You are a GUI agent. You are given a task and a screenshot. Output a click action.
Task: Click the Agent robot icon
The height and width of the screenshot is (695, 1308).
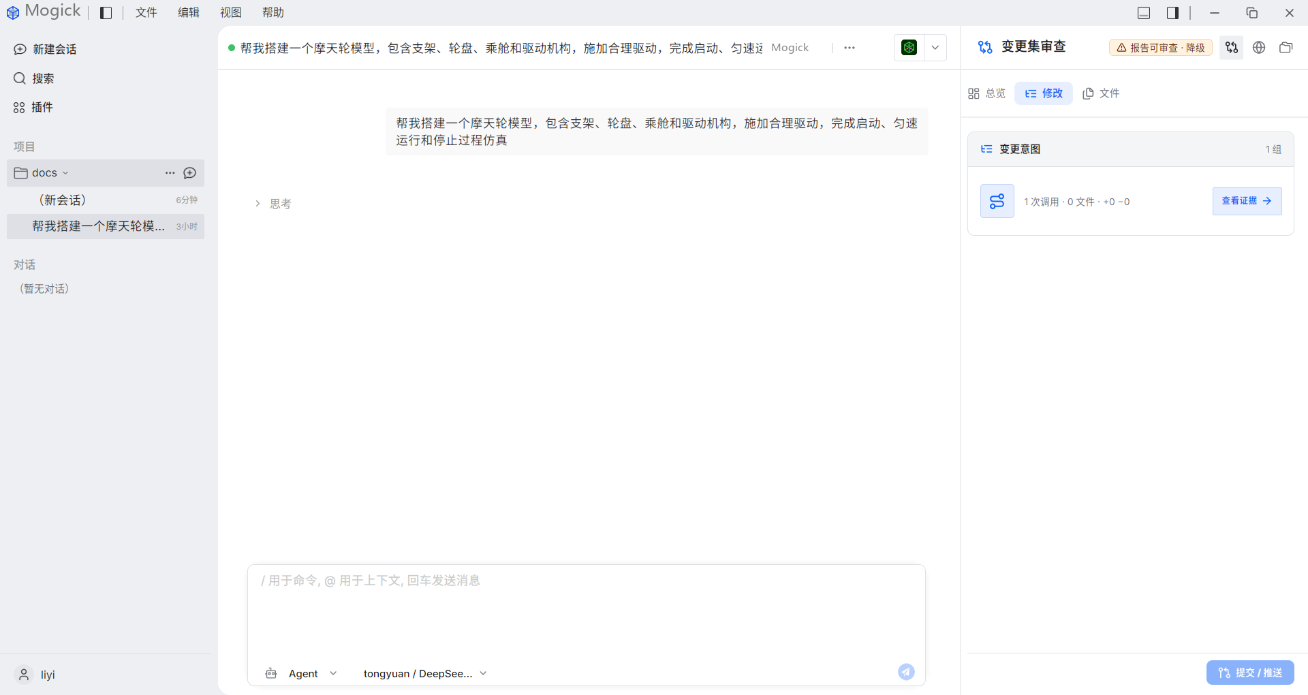click(x=271, y=673)
